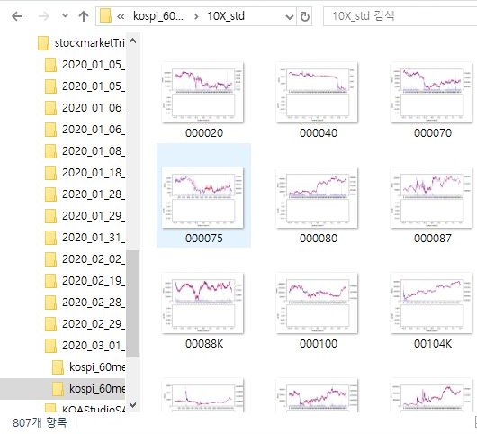Select the 000100 chart thumbnail

(x=317, y=303)
